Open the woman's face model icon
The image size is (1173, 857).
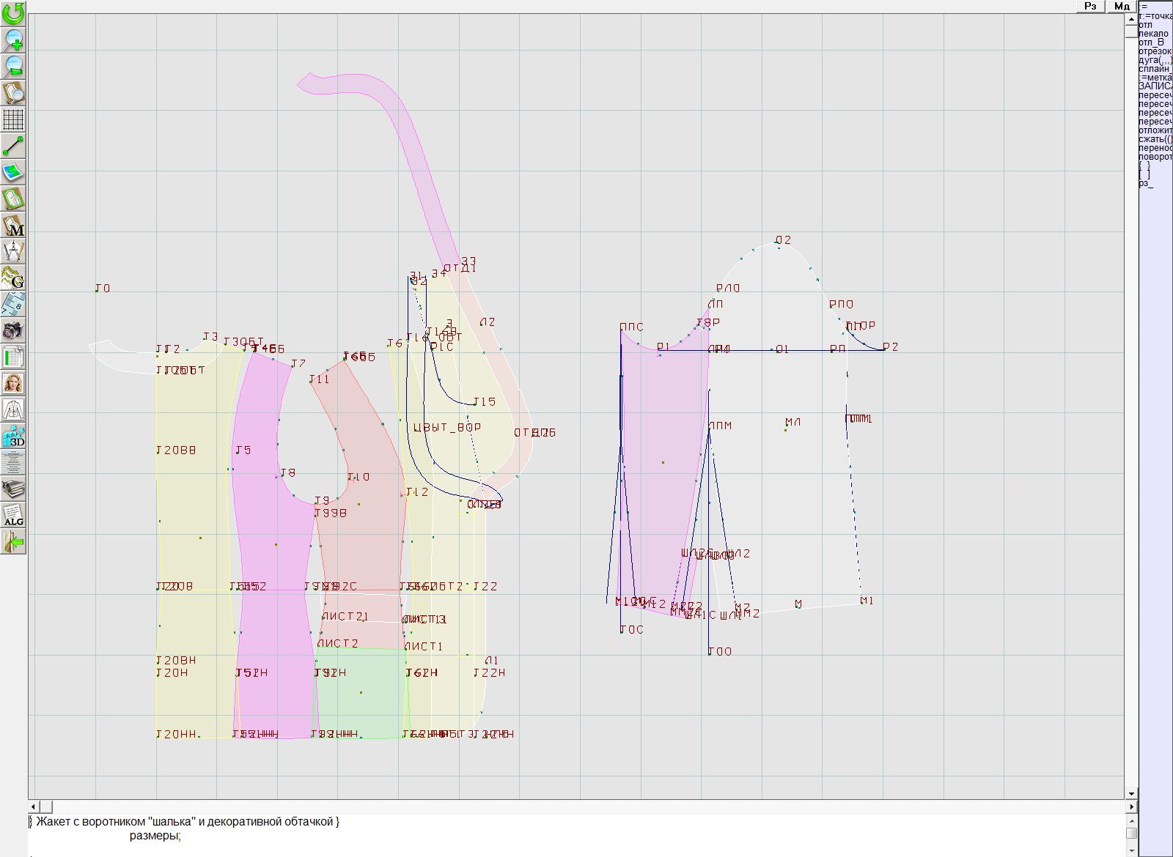click(x=13, y=383)
